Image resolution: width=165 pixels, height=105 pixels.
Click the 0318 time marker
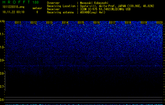coord(128,23)
